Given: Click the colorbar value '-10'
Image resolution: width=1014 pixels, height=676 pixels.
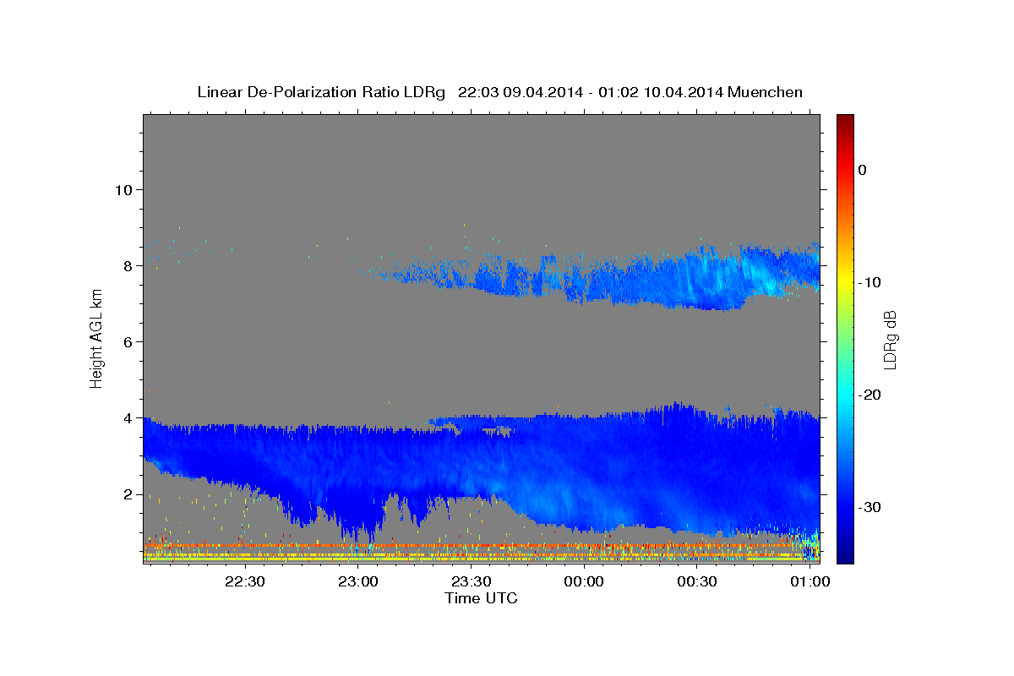Looking at the screenshot, I should tap(870, 282).
